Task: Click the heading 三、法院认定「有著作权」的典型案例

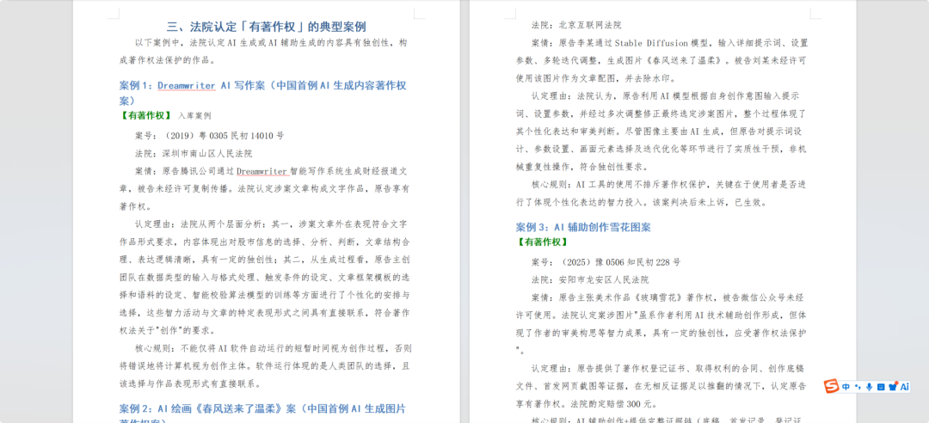Action: pyautogui.click(x=266, y=27)
